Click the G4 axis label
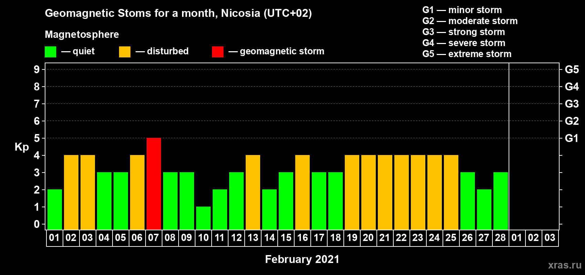 572,87
